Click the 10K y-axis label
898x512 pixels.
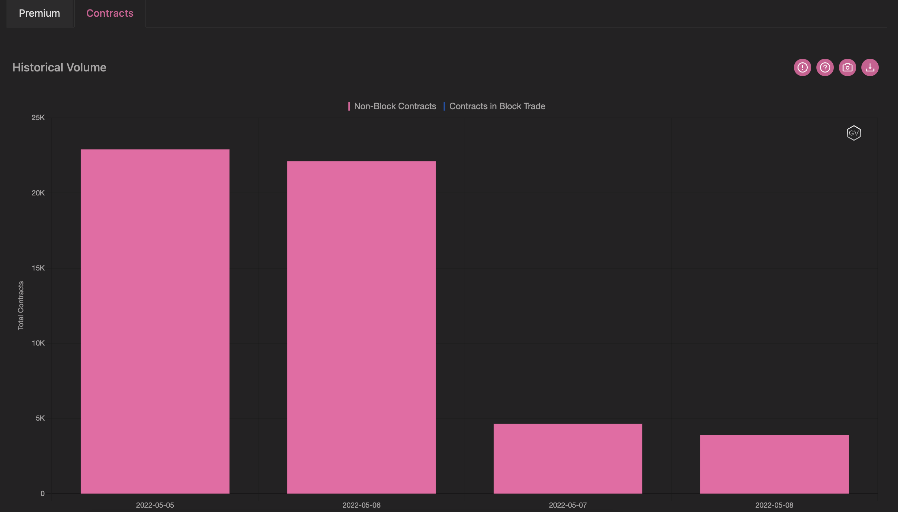38,343
